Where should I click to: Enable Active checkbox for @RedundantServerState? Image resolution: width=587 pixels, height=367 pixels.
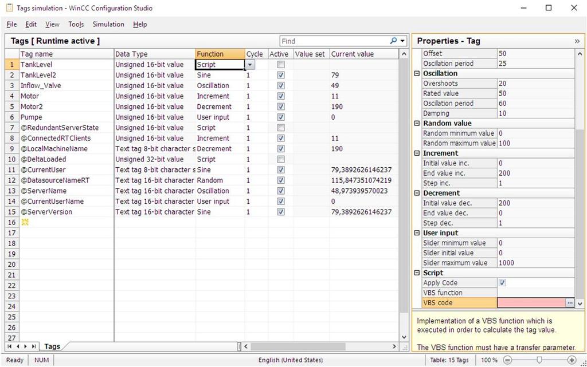click(281, 128)
